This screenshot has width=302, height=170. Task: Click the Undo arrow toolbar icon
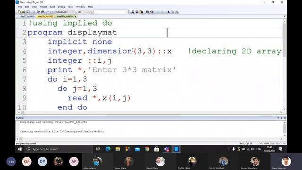point(47,12)
